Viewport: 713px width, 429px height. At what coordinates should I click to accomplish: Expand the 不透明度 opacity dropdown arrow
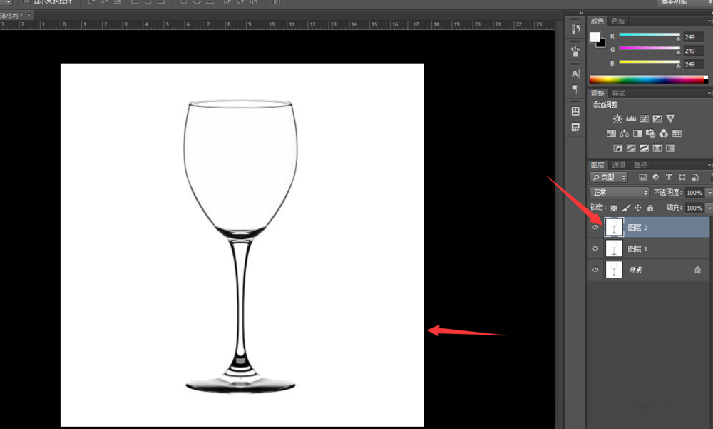(x=709, y=193)
